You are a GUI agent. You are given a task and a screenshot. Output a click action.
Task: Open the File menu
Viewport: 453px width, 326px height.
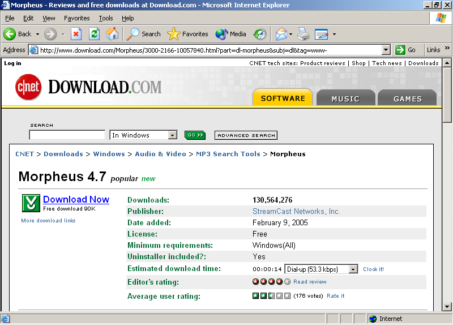[10, 18]
